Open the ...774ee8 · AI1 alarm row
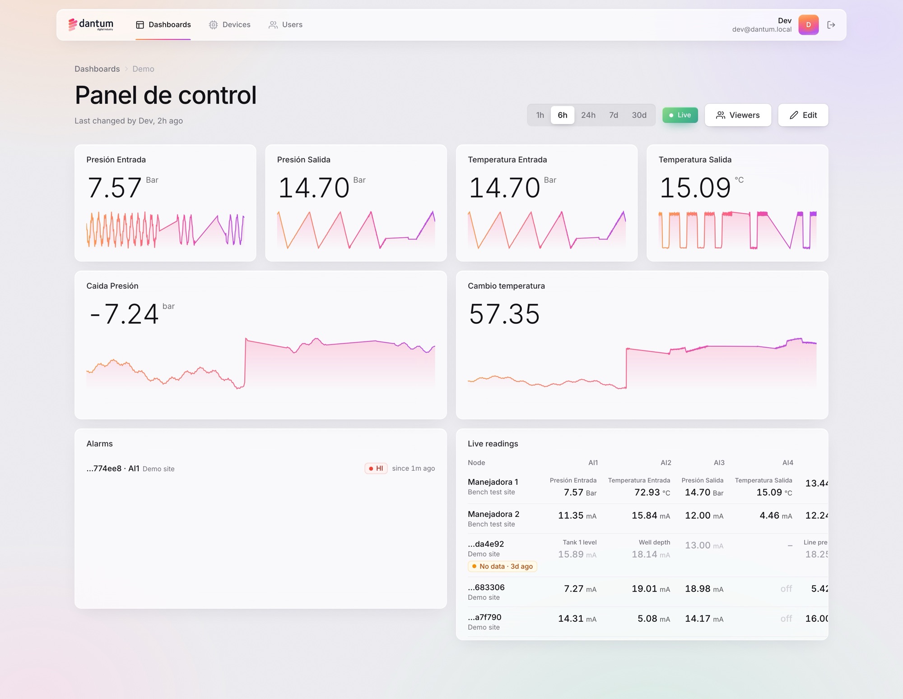This screenshot has height=699, width=903. (x=261, y=469)
